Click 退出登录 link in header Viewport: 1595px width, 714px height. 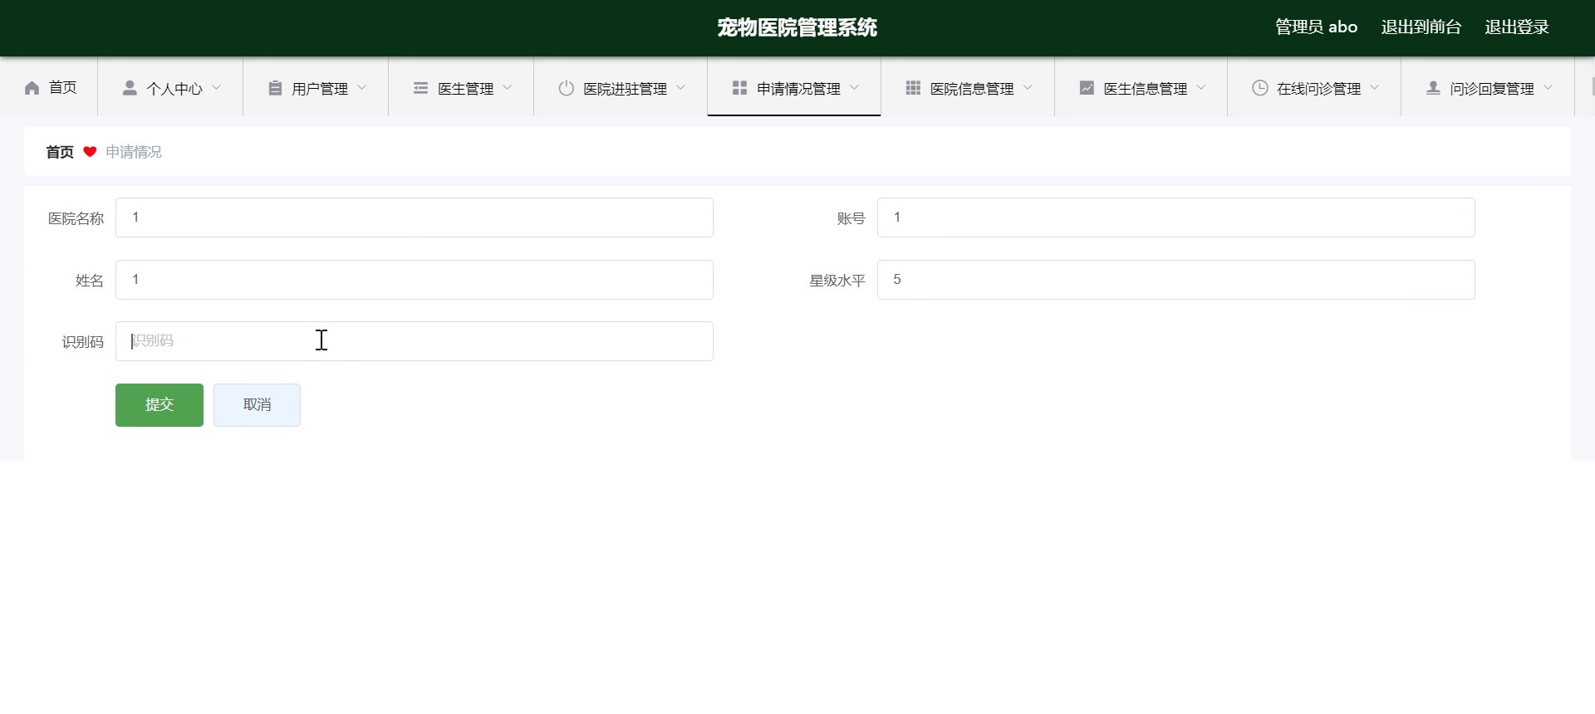click(1517, 27)
